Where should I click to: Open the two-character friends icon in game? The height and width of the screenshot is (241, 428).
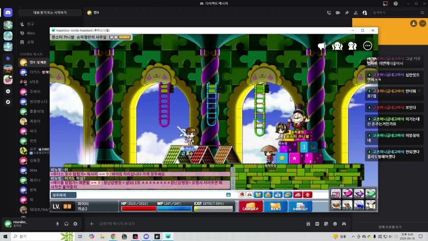pos(352,46)
